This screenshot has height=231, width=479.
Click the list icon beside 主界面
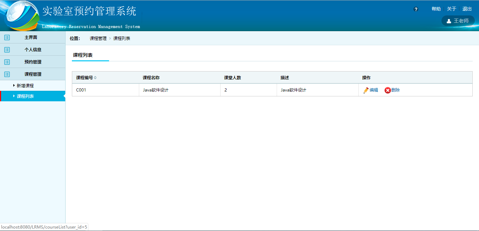[7, 38]
